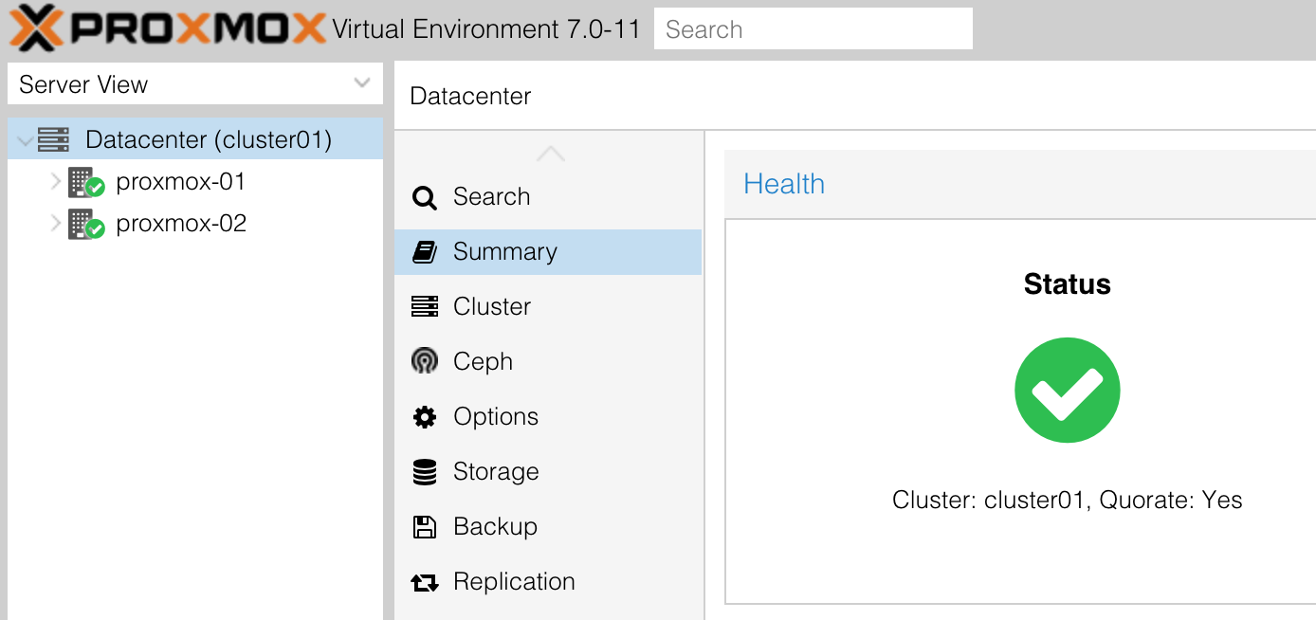Select the proxmox-02 node label
1316x620 pixels.
180,224
